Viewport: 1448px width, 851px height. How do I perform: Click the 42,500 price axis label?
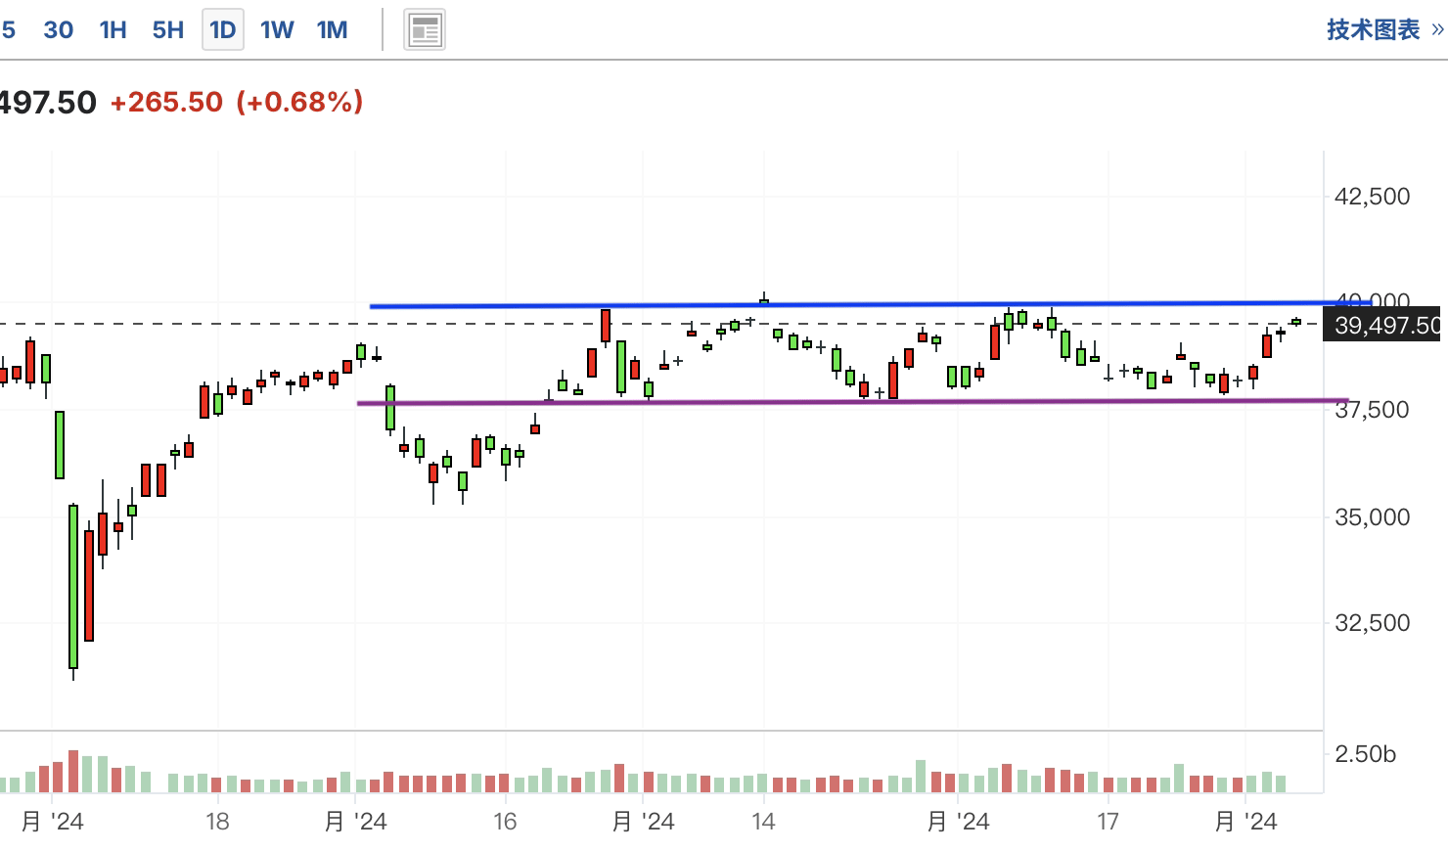click(1373, 197)
